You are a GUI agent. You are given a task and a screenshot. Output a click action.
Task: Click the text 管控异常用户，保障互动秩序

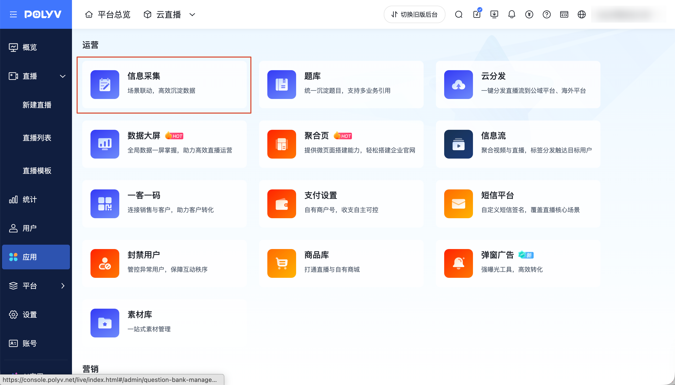[x=168, y=269]
